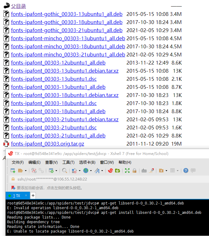Expand the color scheme dropdown arrow
Viewport: 209px width, 236px height.
tap(80, 171)
